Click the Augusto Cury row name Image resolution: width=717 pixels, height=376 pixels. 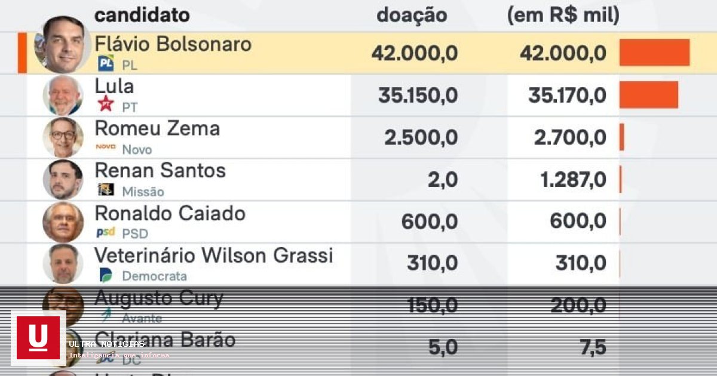pos(159,298)
